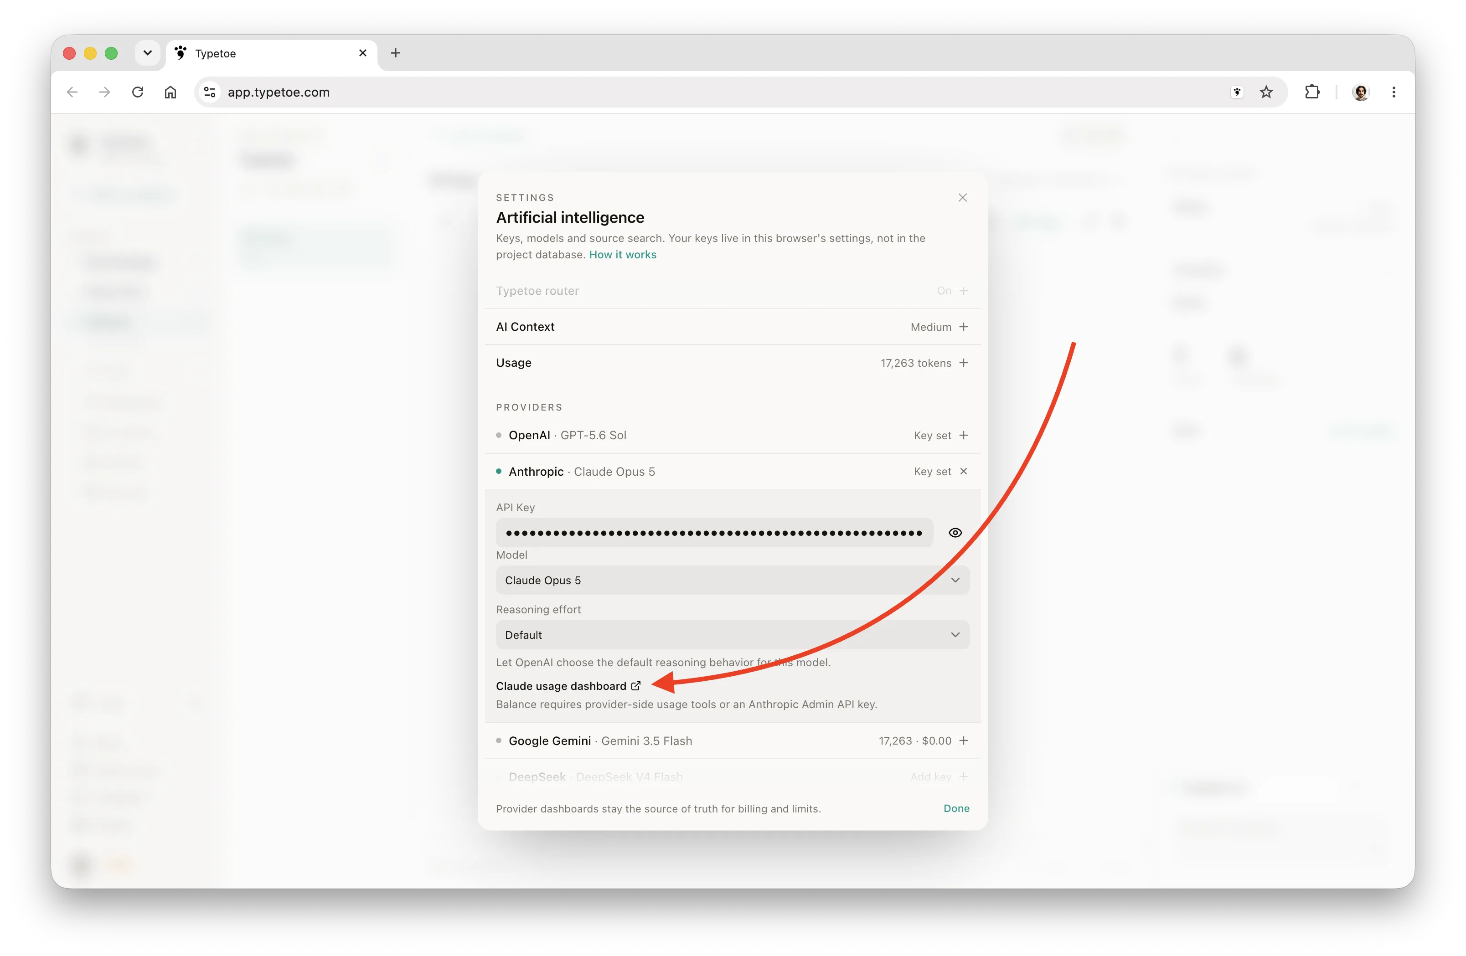Image resolution: width=1466 pixels, height=956 pixels.
Task: Click the external link icon beside Claude usage dashboard
Action: [x=636, y=686]
